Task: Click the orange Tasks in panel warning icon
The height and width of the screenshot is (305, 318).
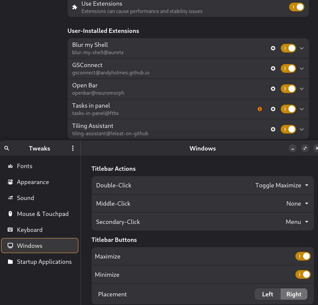Action: [260, 109]
